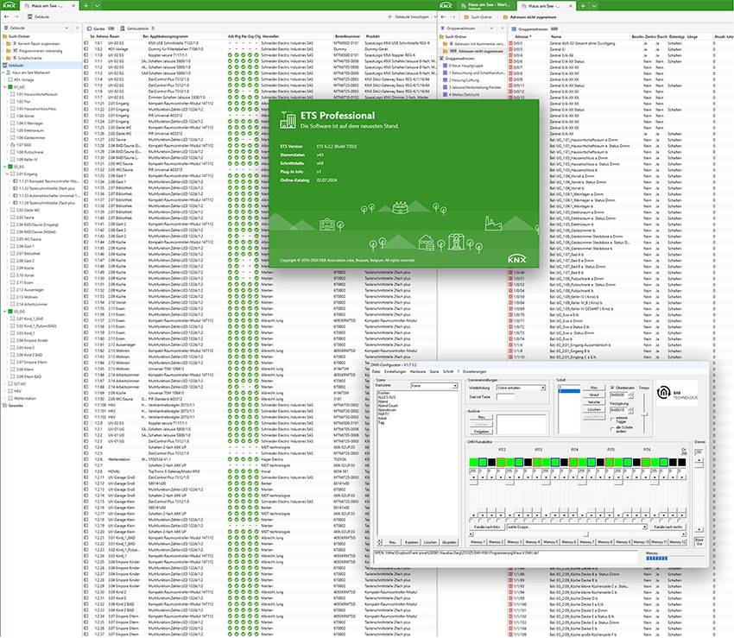Click the forward arrow in the left ETS window

(x=16, y=16)
